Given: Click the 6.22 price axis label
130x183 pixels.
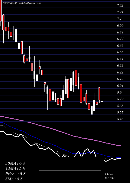Looking at the screenshot, I should (x=120, y=72).
